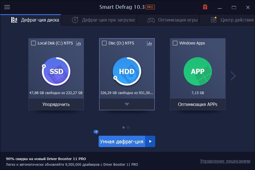The image size is (255, 170).
Task: Click the red gift box icon
Action: coord(205,7)
